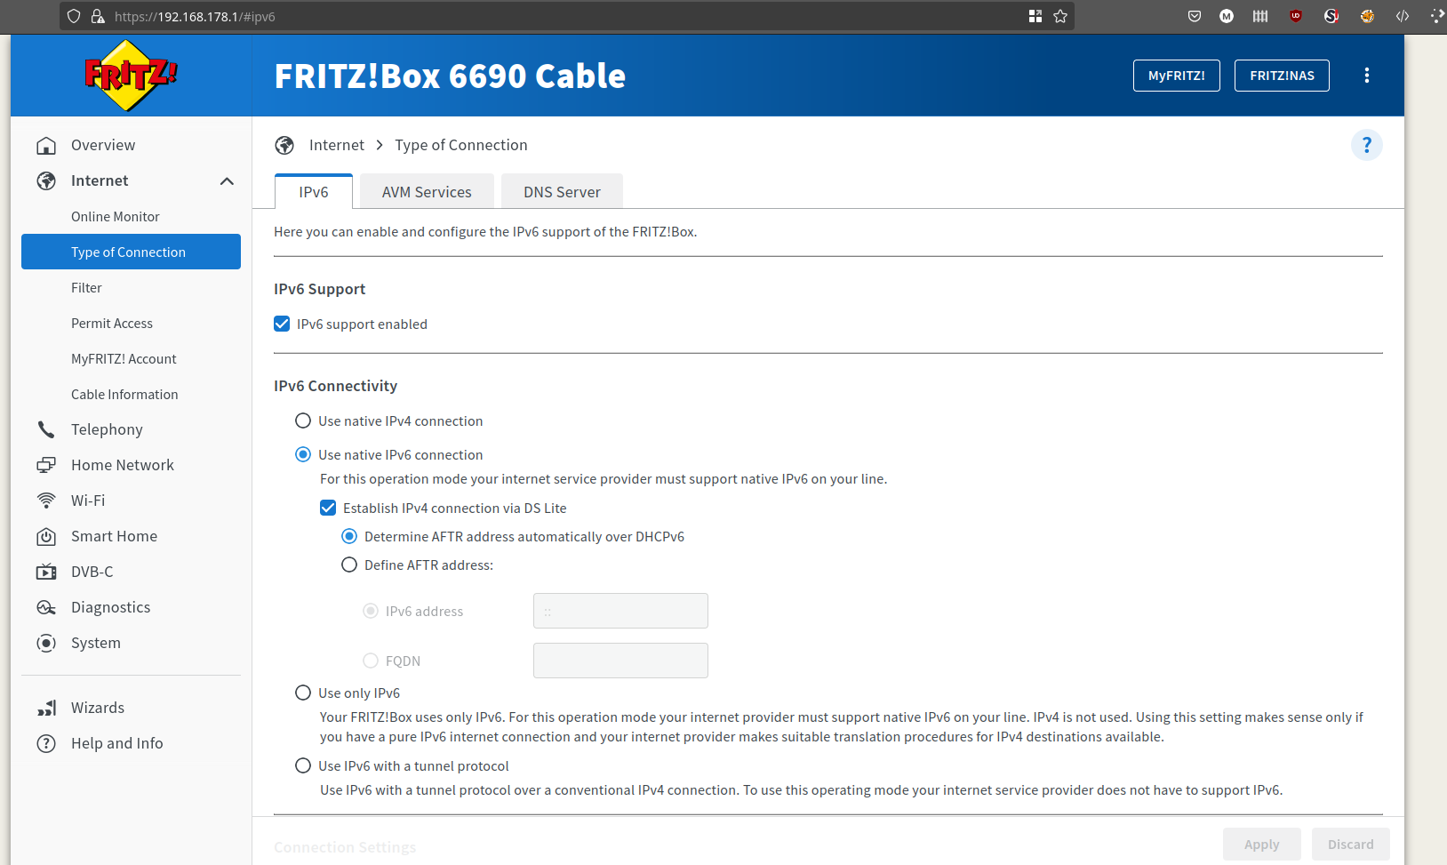Click the Smart Home icon
1447x865 pixels.
pyautogui.click(x=46, y=536)
